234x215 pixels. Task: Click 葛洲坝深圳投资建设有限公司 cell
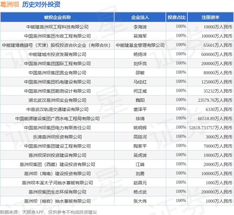[x=57, y=155]
